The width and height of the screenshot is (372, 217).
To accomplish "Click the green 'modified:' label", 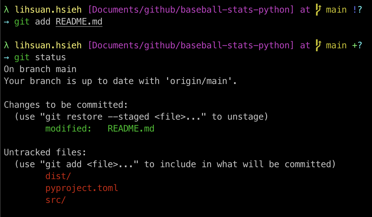I will point(68,129).
